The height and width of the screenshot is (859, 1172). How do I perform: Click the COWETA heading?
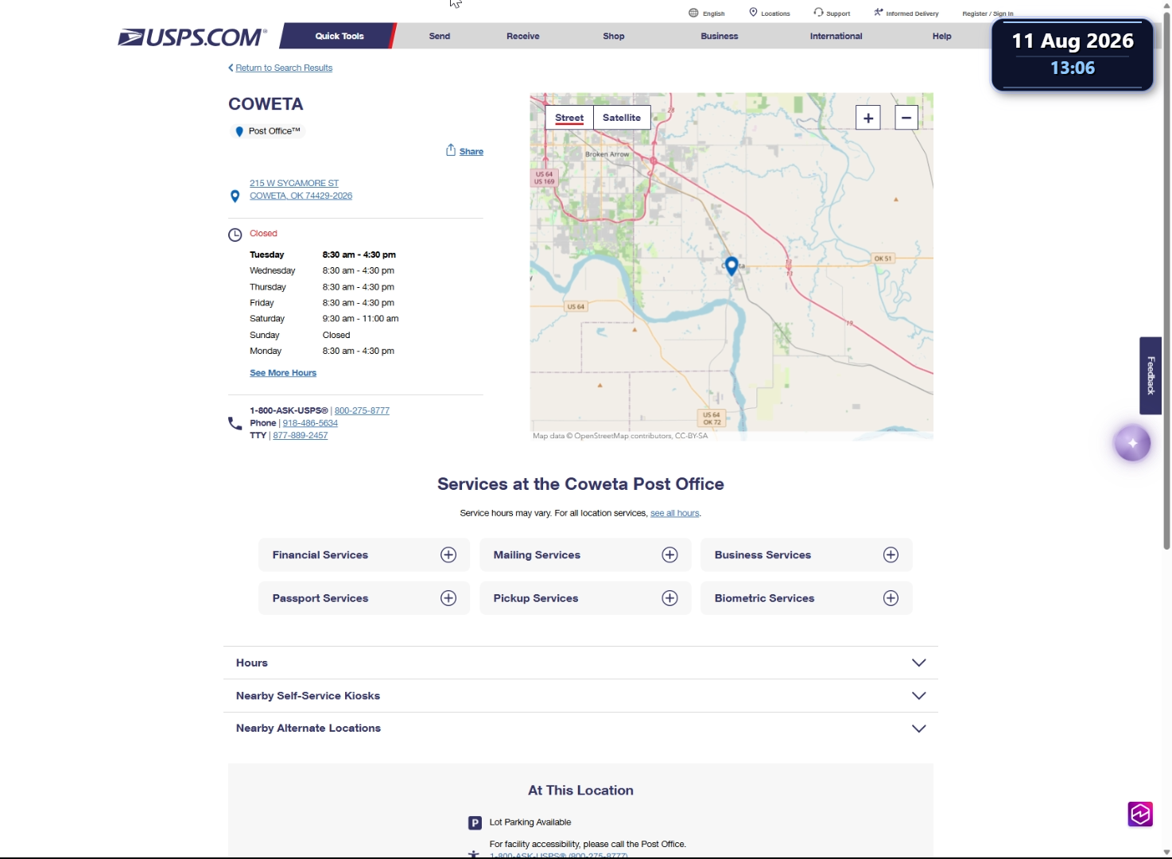(x=266, y=104)
